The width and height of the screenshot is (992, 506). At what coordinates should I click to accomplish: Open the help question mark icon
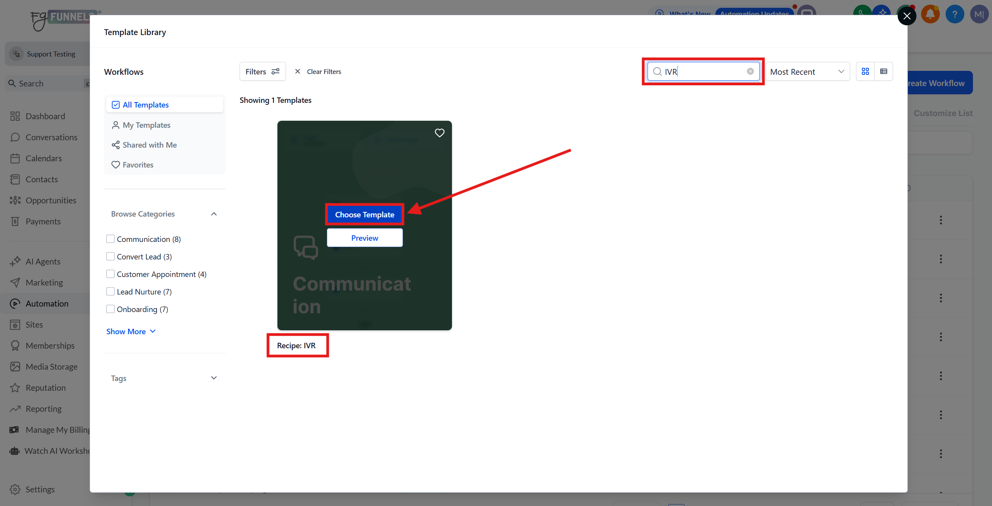click(954, 15)
